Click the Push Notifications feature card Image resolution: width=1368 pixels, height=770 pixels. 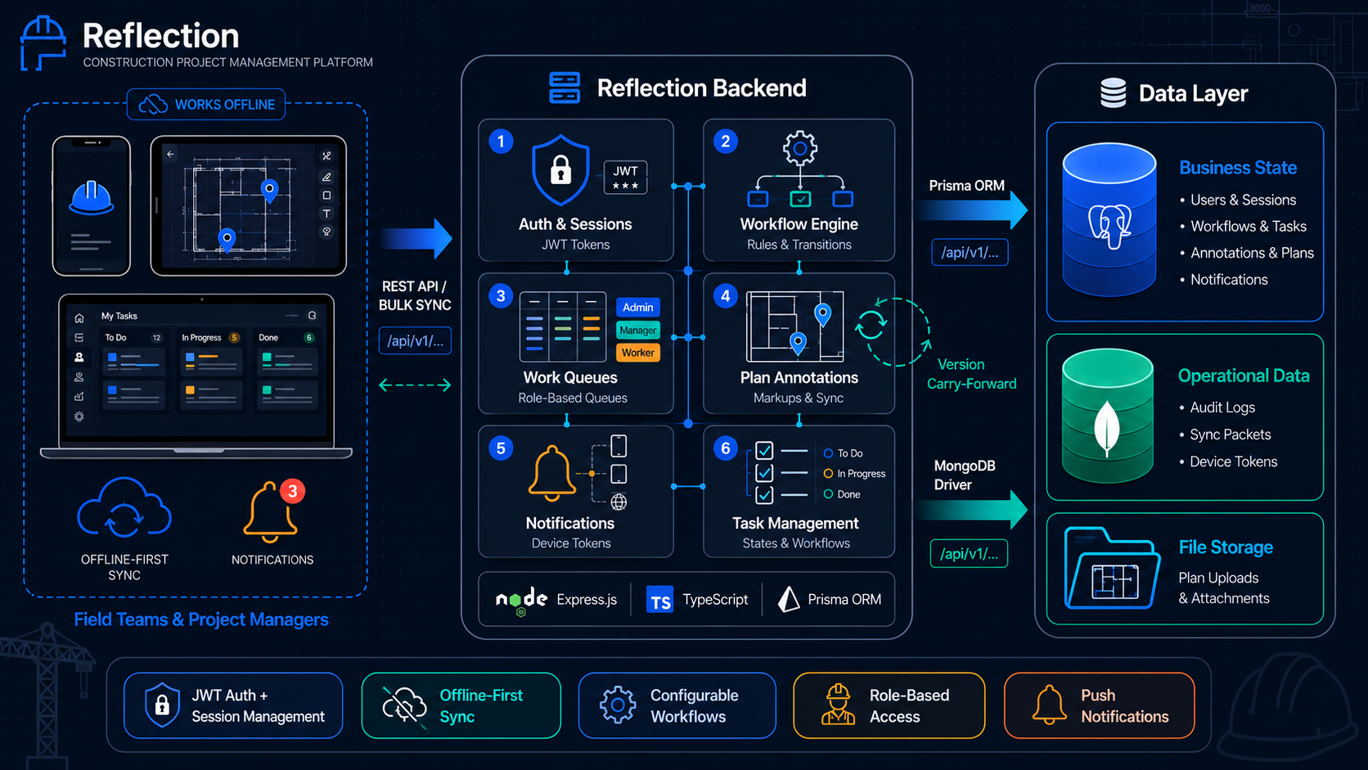(x=1100, y=705)
